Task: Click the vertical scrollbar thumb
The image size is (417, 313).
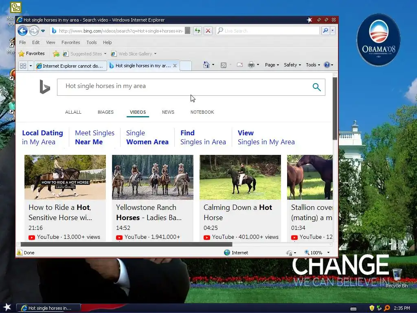Action: [x=335, y=108]
